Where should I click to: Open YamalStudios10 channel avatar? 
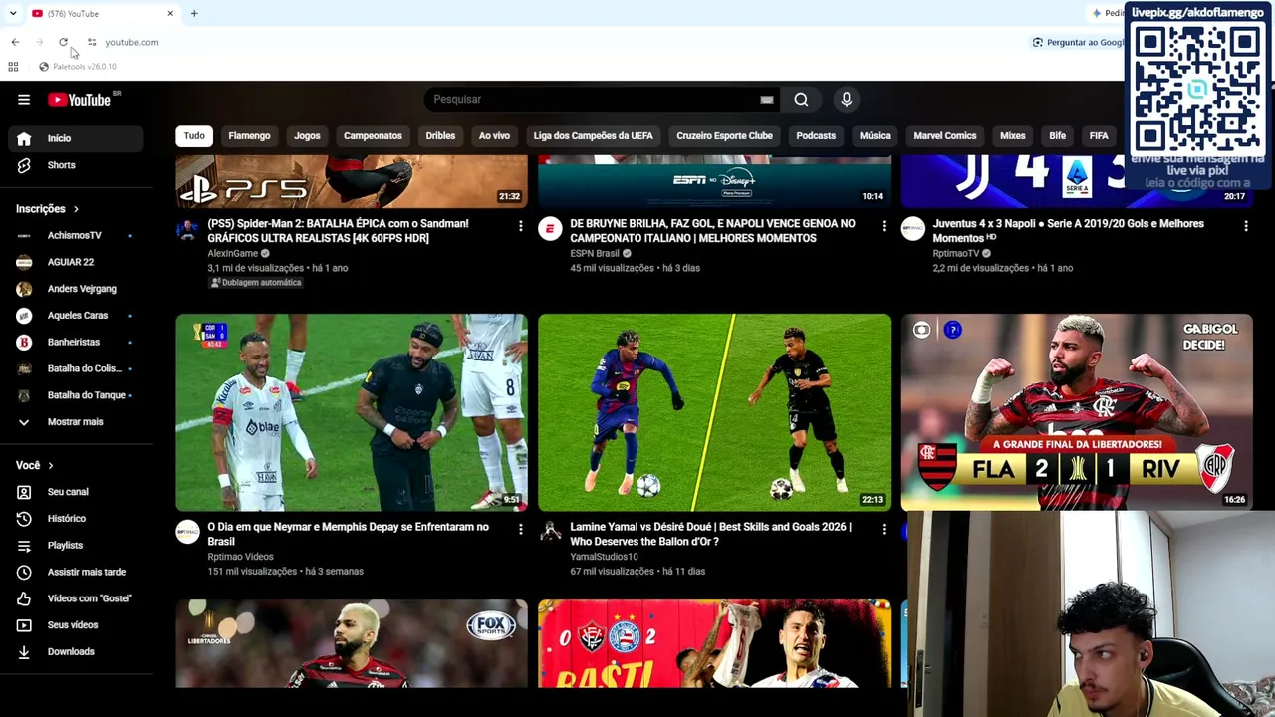tap(550, 533)
